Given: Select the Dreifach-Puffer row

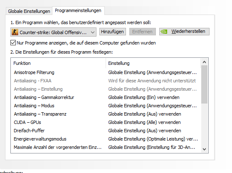Looking at the screenshot, I should [106, 131].
